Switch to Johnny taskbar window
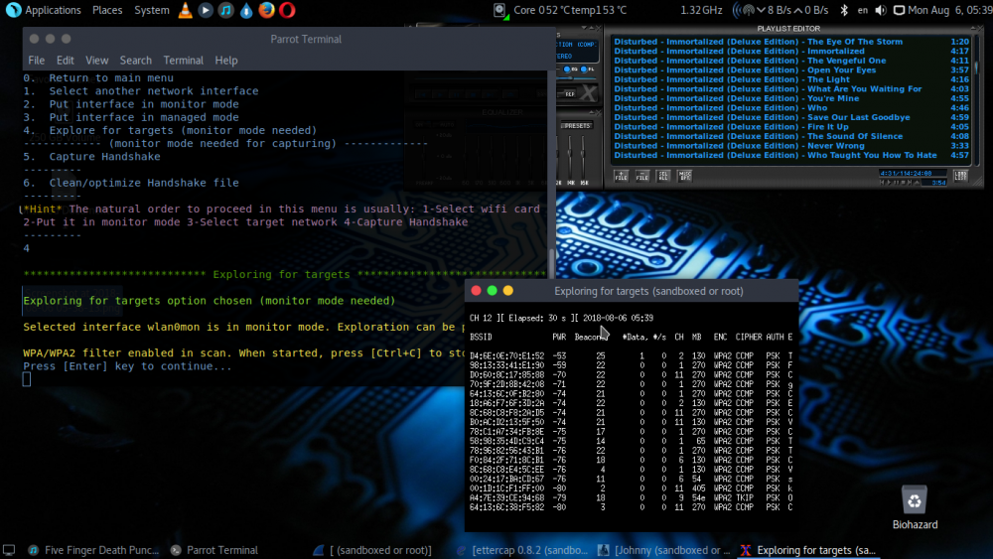 pos(664,550)
